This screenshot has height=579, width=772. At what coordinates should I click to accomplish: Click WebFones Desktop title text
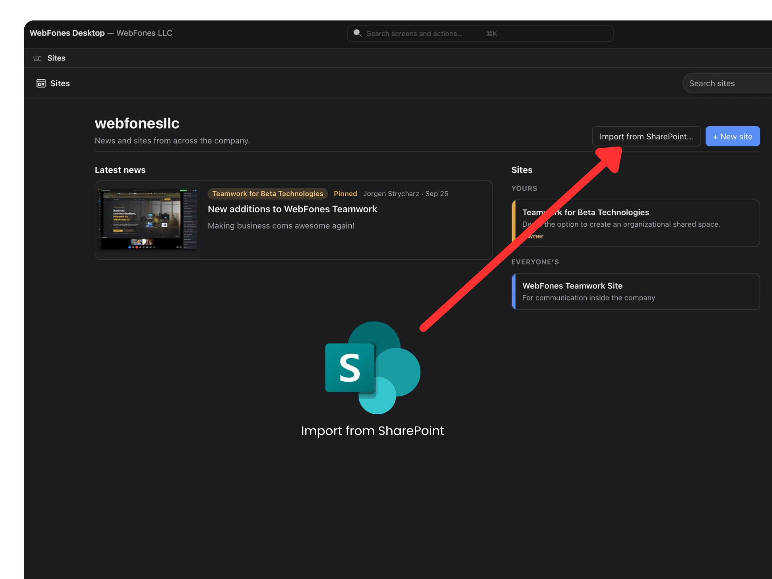[67, 33]
